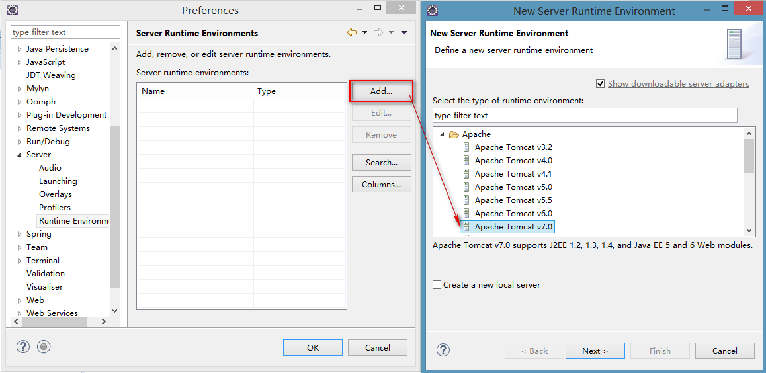Screen dimensions: 766x373
Task: Expand the Mylyn tree node
Action: click(20, 89)
